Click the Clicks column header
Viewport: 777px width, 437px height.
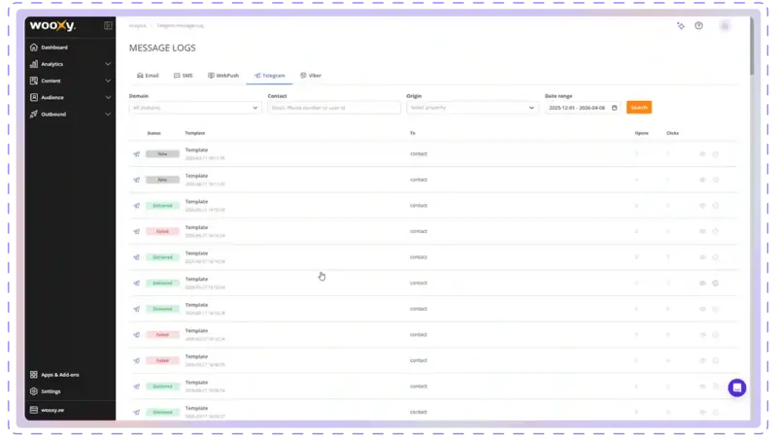[x=672, y=133]
